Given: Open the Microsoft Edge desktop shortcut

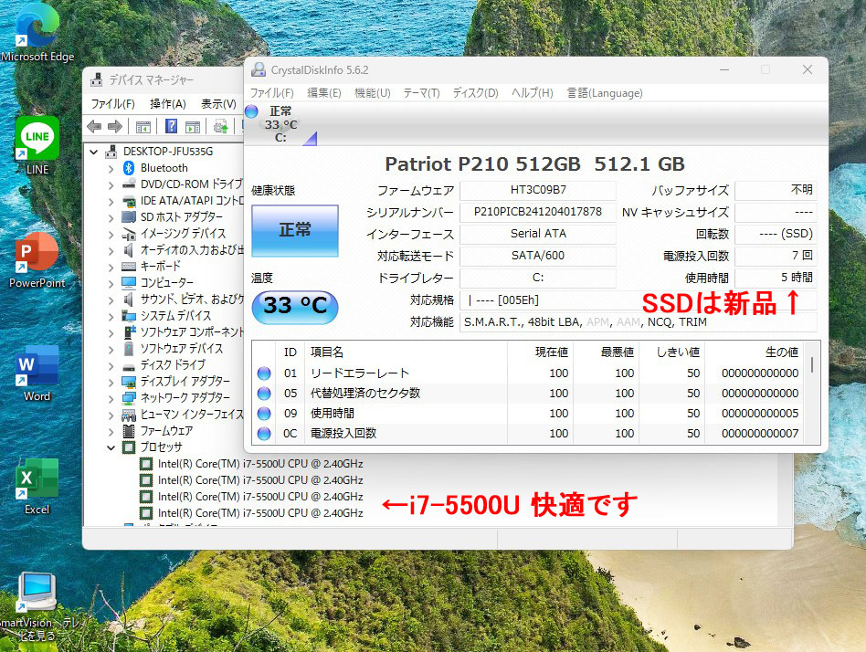Looking at the screenshot, I should point(37,33).
